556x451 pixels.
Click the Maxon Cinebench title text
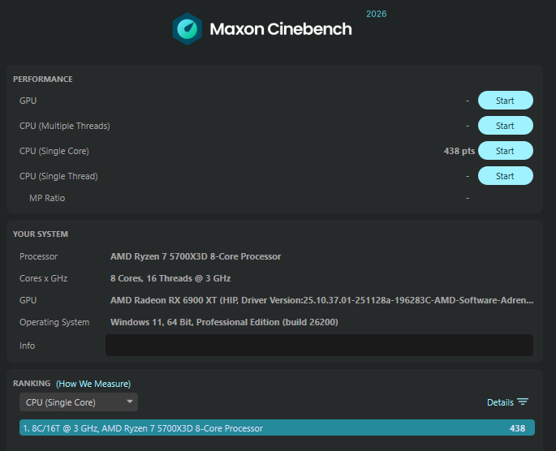281,29
